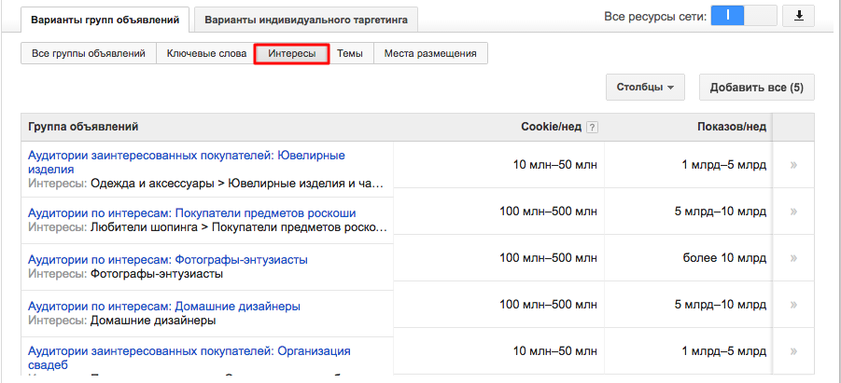Click Интересы: Фотографы-энтузиасты description text
Image resolution: width=841 pixels, height=383 pixels.
click(125, 274)
